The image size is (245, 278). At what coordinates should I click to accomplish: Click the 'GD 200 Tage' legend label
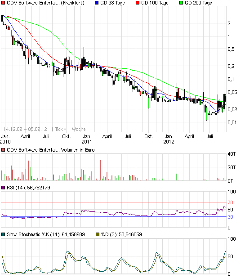198,3
